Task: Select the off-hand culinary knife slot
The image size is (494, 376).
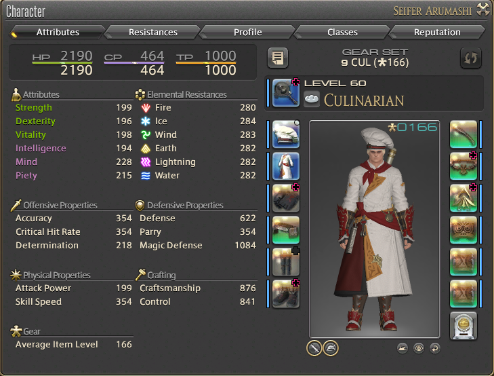Action: pyautogui.click(x=463, y=134)
